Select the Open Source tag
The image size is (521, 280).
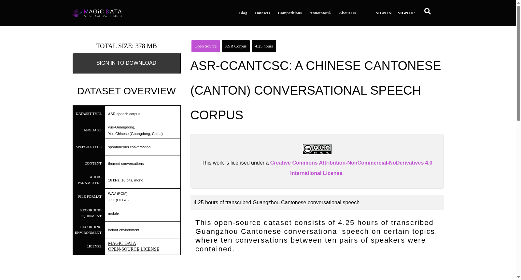click(205, 46)
